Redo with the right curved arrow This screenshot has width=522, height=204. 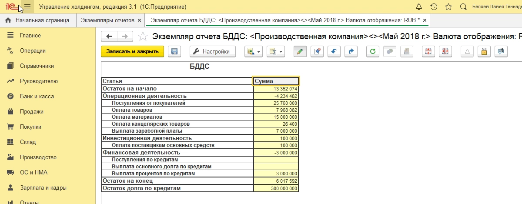tap(351, 51)
